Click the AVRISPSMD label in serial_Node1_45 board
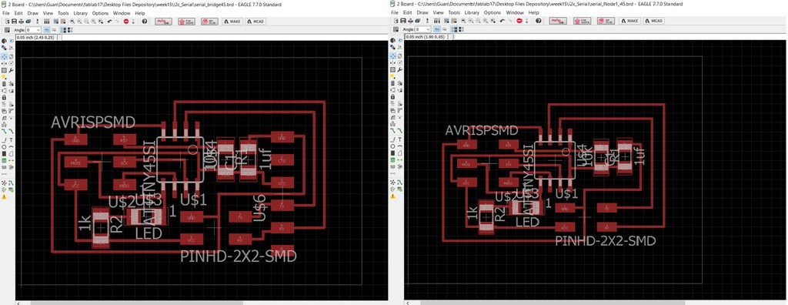 point(482,130)
